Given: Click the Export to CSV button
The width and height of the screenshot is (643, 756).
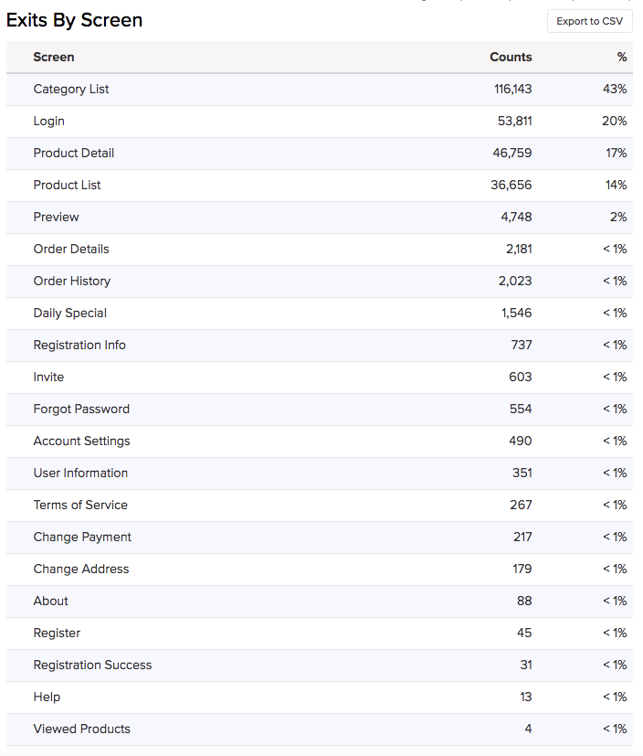Looking at the screenshot, I should [x=589, y=21].
